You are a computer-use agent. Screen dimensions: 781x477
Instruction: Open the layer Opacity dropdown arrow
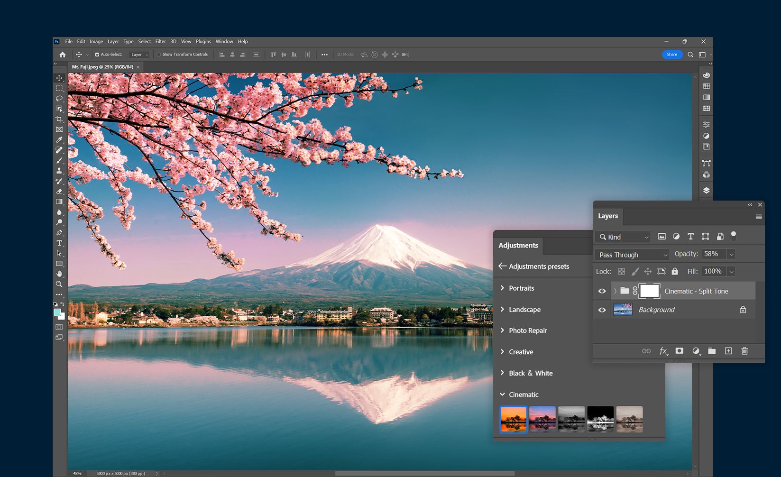pyautogui.click(x=731, y=255)
